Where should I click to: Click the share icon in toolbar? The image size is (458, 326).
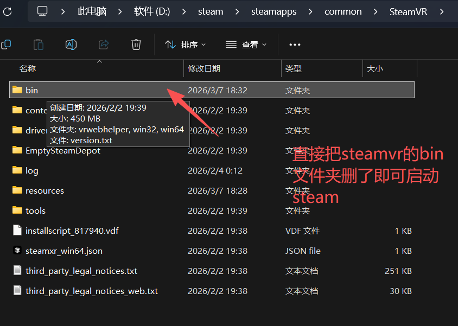[104, 44]
